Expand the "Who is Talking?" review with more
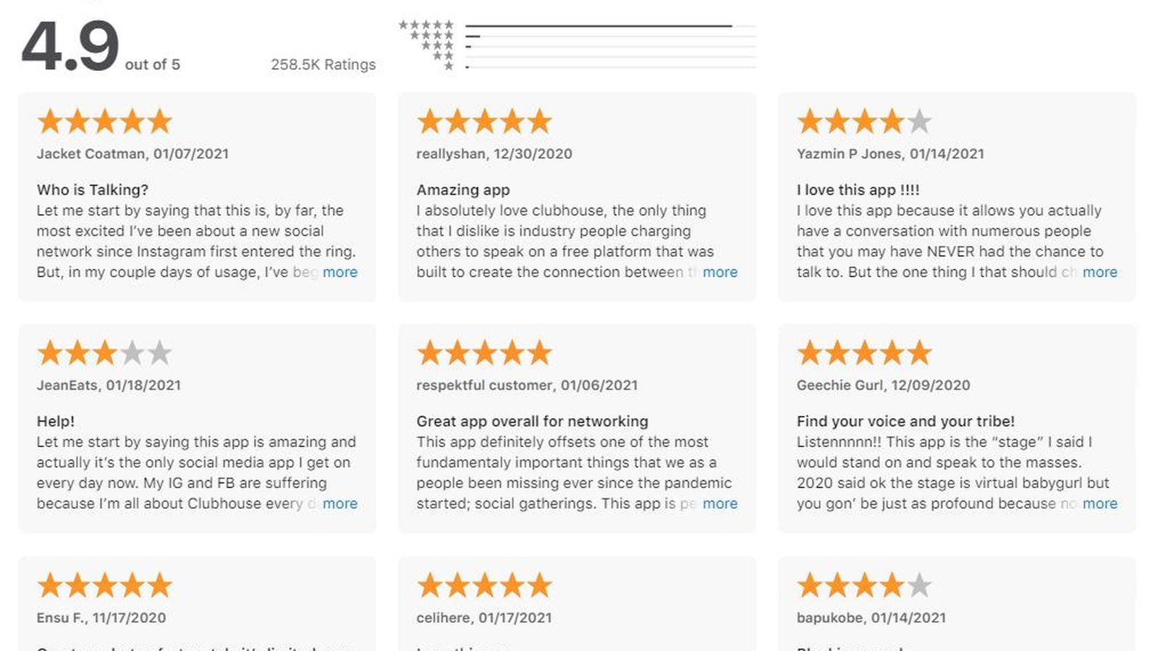 pyautogui.click(x=340, y=272)
